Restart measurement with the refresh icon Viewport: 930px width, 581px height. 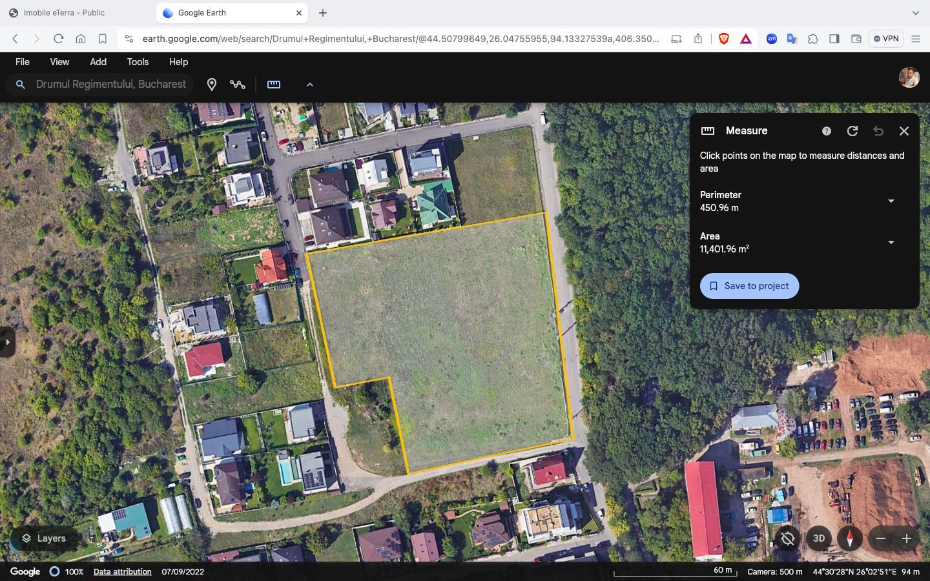852,131
